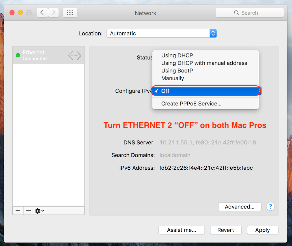Screen dimensions: 292x246
Task: Click the Apply button
Action: (x=263, y=230)
